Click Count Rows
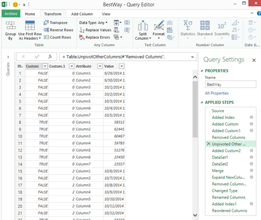 point(57,37)
